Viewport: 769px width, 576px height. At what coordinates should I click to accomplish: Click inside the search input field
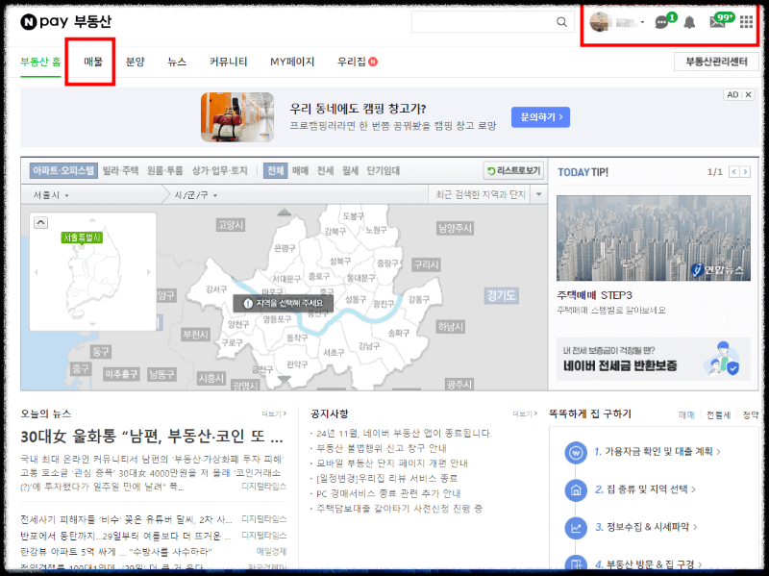484,22
